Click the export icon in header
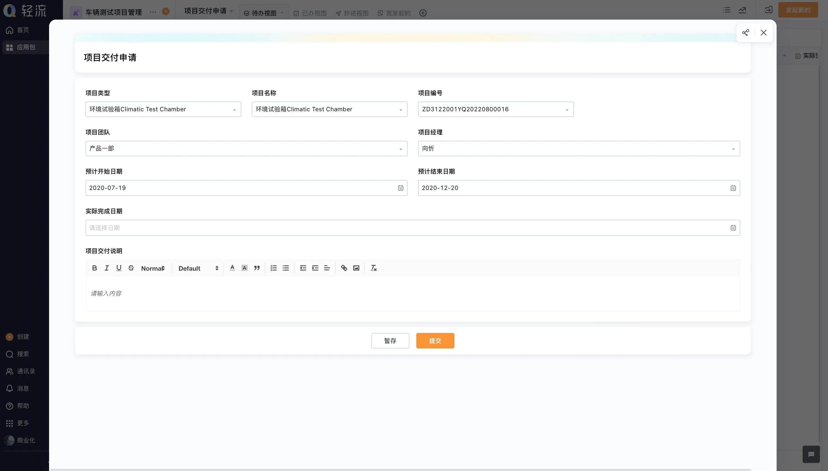Viewport: 828px width, 471px height. tap(769, 10)
